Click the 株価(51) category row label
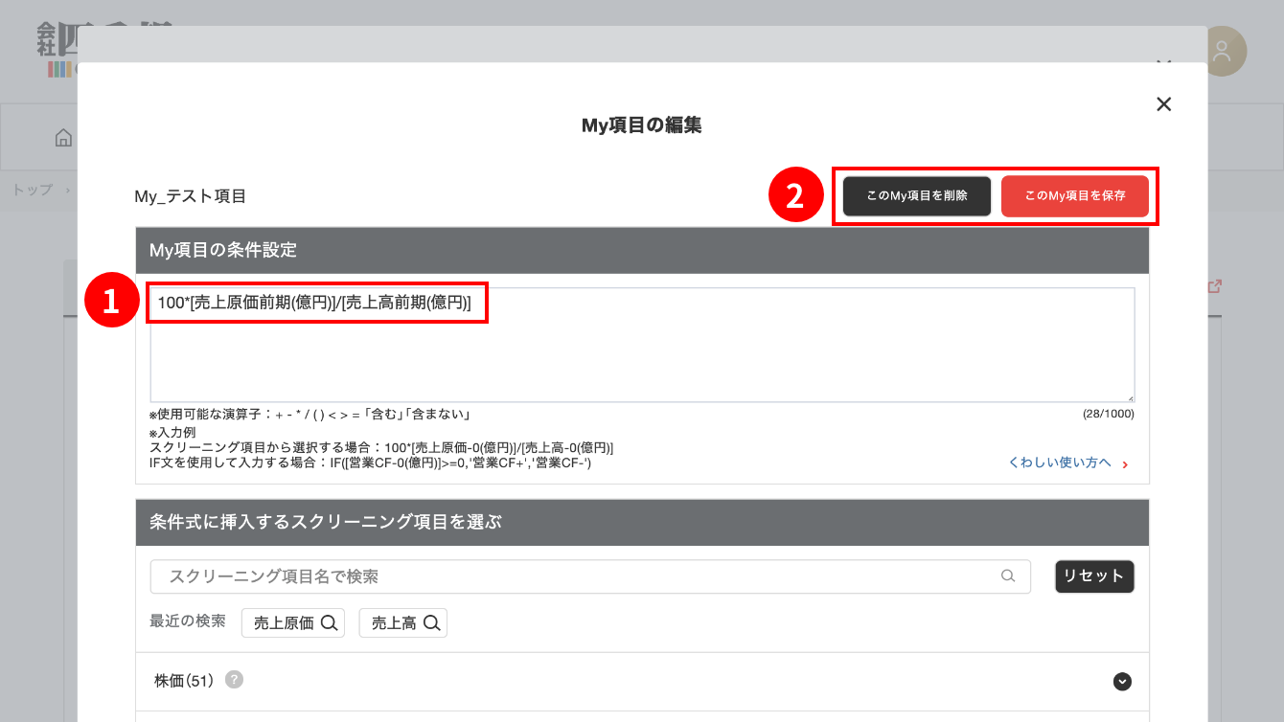The height and width of the screenshot is (722, 1284). (x=184, y=681)
